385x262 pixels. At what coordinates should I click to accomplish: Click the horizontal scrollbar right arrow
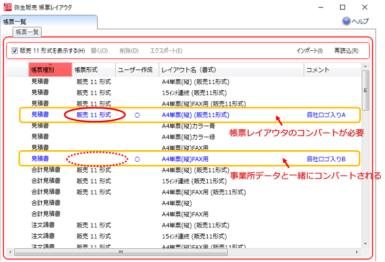pyautogui.click(x=357, y=252)
